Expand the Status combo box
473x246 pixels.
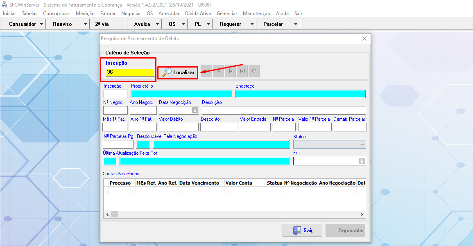click(362, 144)
